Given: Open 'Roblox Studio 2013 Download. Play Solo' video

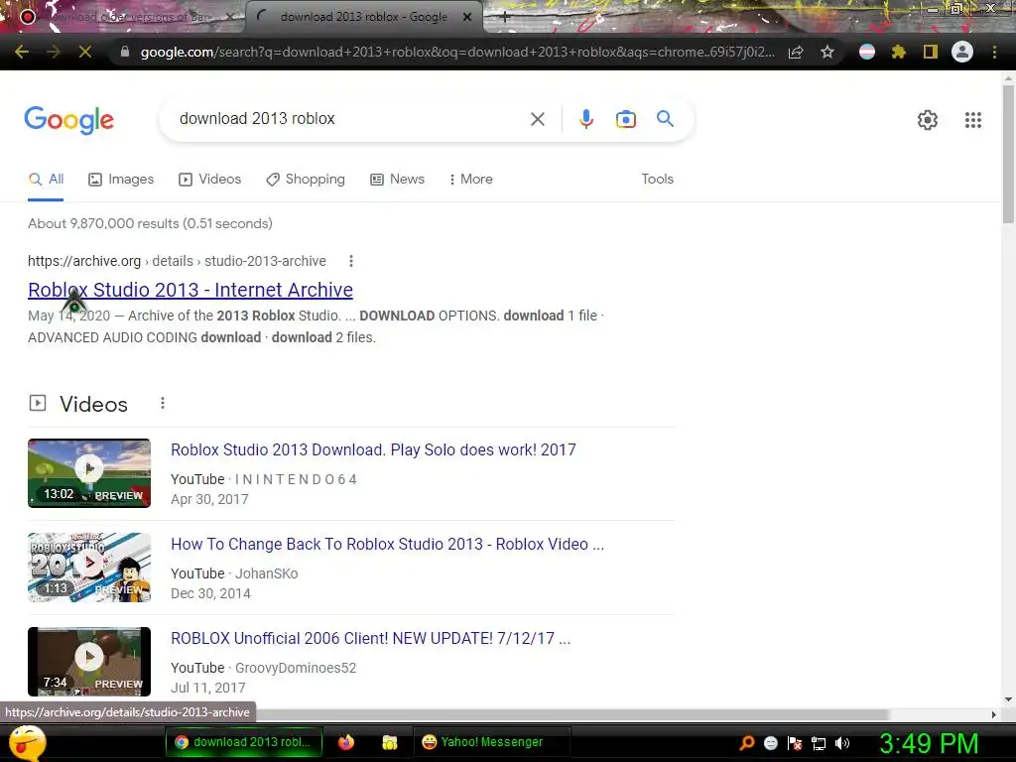Looking at the screenshot, I should point(373,449).
